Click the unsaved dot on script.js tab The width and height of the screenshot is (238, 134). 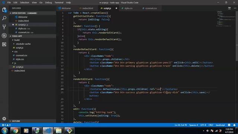point(116,8)
